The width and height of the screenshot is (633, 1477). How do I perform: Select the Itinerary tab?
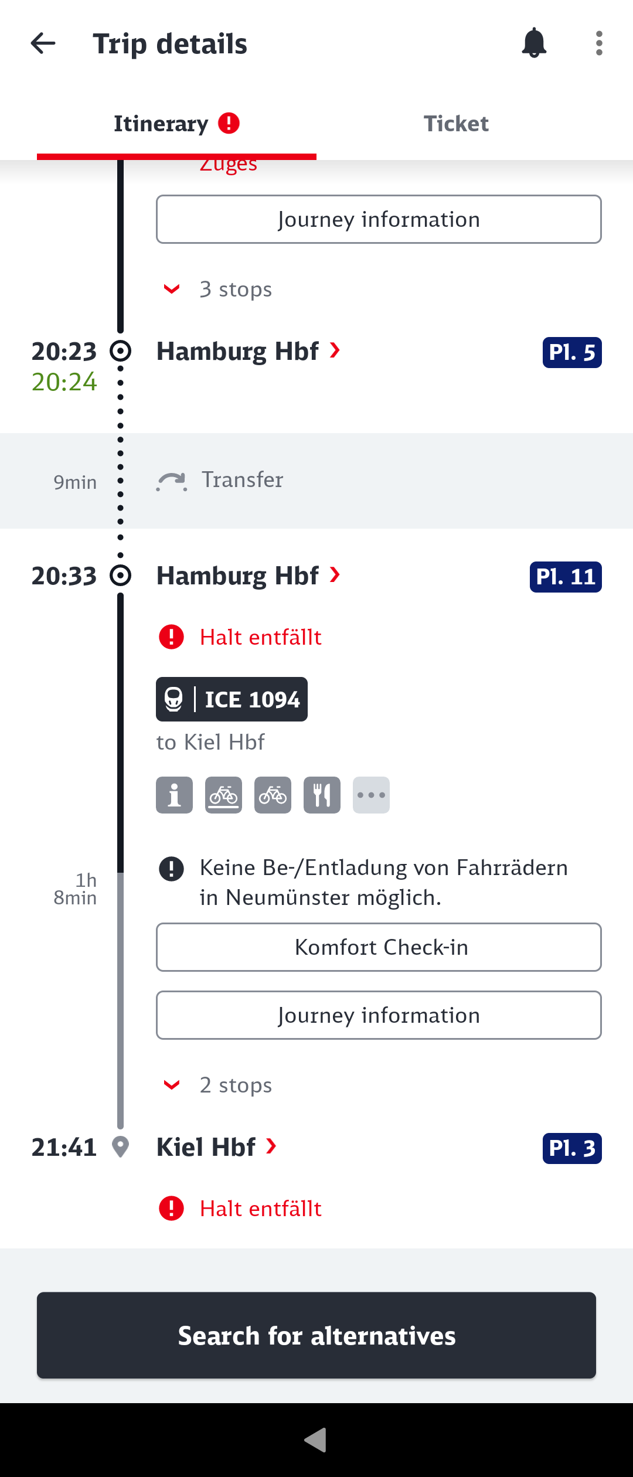pos(176,124)
